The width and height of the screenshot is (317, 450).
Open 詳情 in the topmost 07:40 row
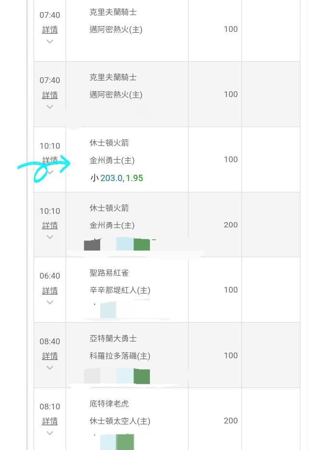pyautogui.click(x=50, y=29)
